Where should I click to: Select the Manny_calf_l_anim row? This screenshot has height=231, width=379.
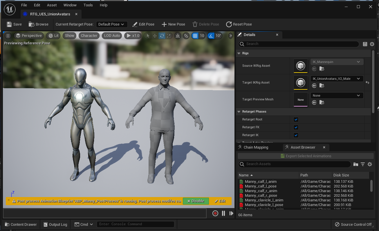[304, 182]
